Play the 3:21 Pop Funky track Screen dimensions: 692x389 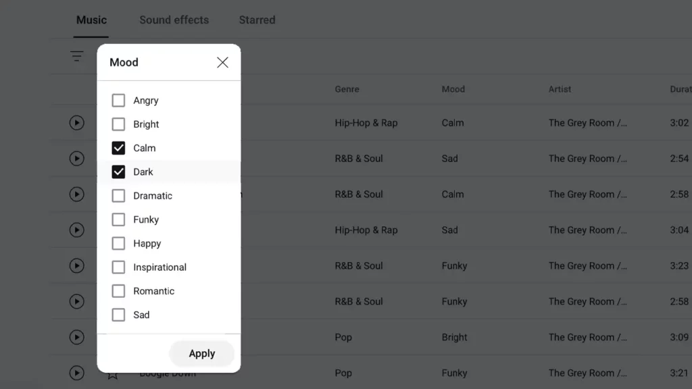click(77, 373)
